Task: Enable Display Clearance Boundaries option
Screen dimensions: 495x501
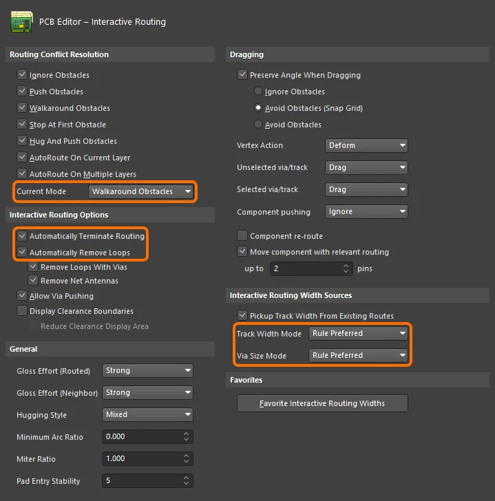Action: (x=22, y=310)
